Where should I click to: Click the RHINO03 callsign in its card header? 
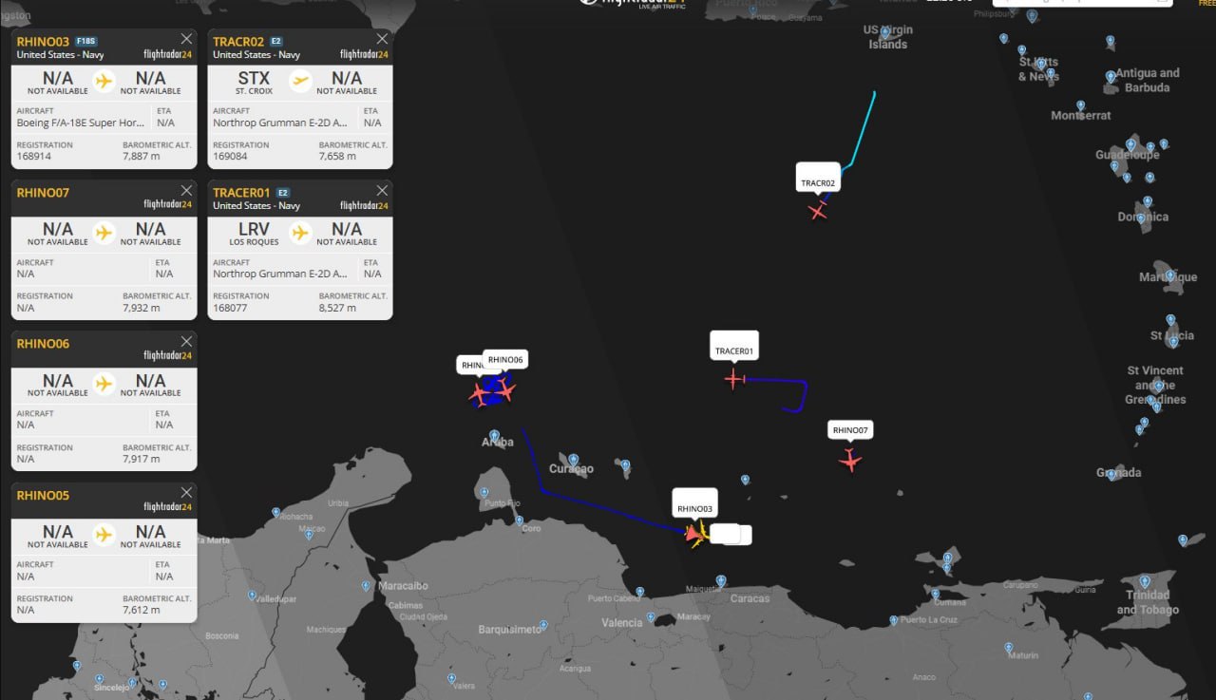click(x=43, y=41)
